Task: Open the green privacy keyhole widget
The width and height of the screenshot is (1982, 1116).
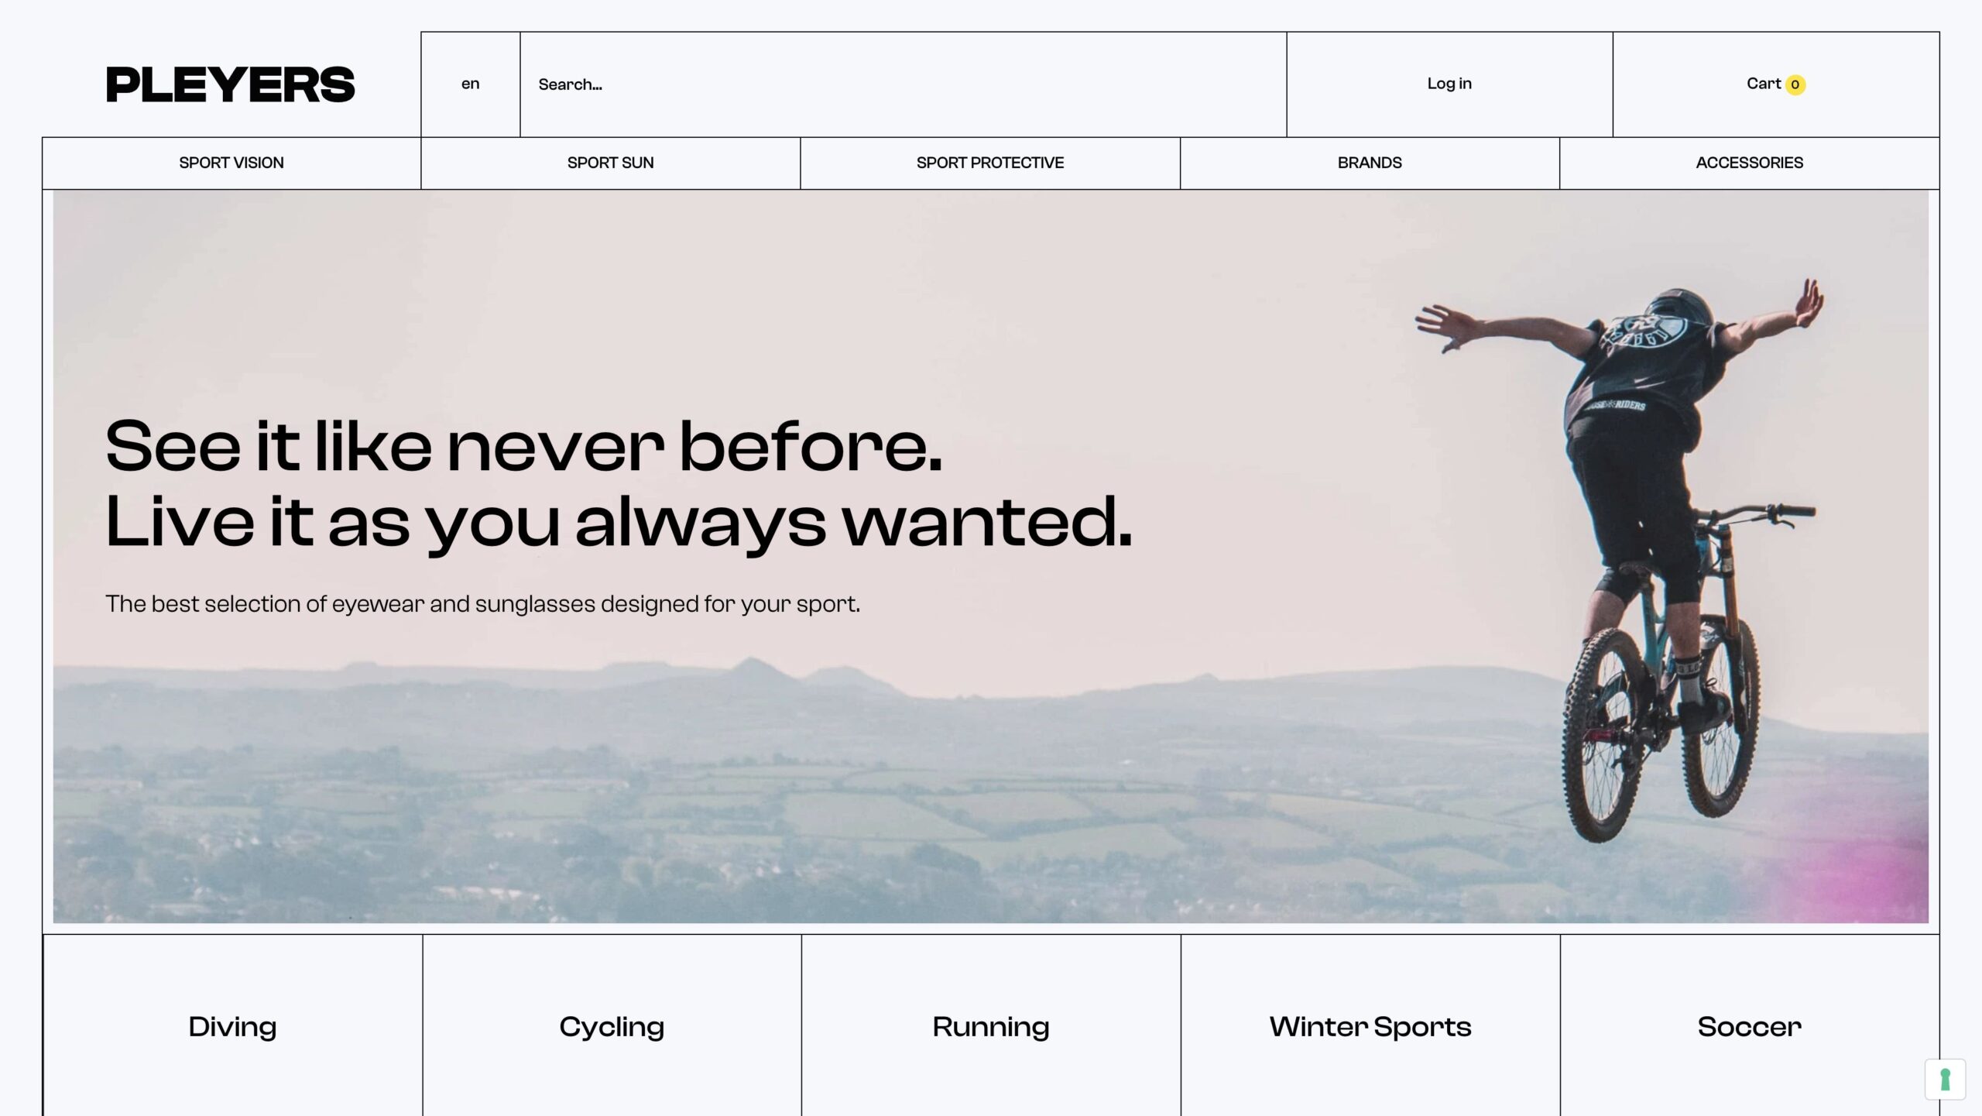Action: [1945, 1079]
